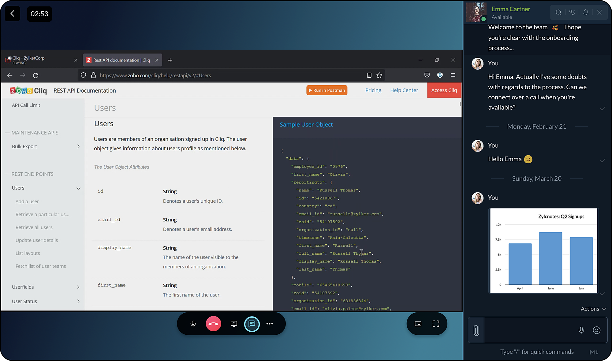Expand the Actions dropdown
Viewport: 612px width, 361px height.
pyautogui.click(x=593, y=309)
